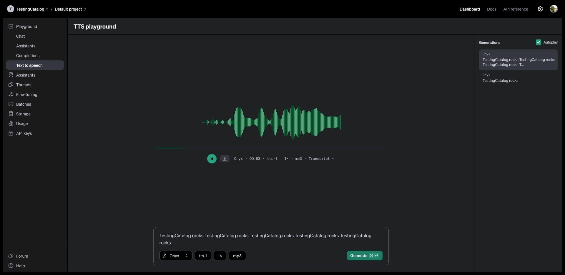Download the generated audio file
The image size is (565, 275).
point(225,159)
